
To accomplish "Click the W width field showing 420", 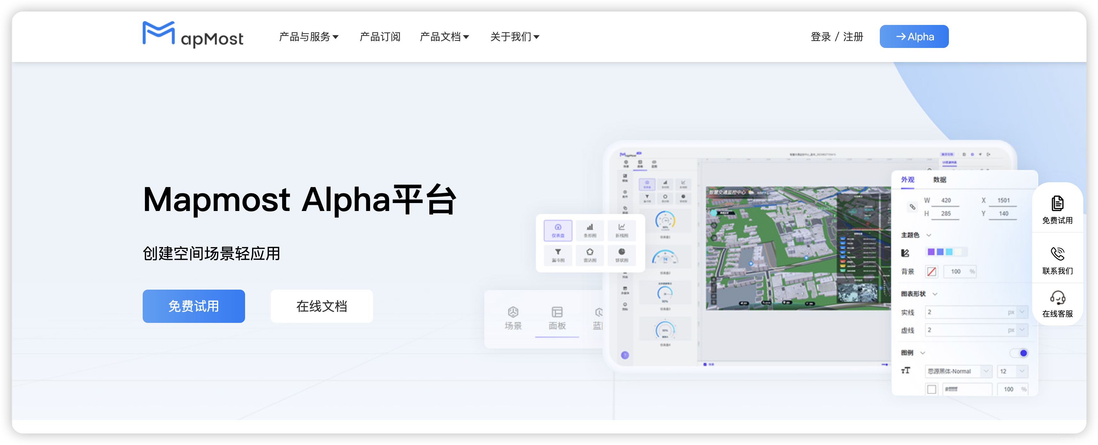I will click(945, 200).
